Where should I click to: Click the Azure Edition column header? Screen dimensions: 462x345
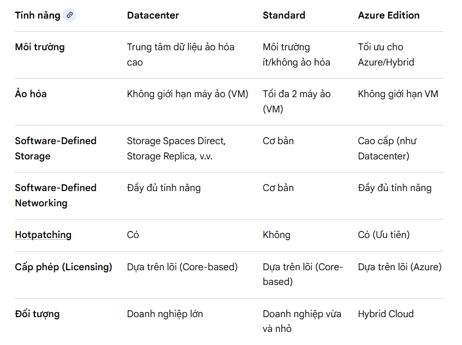click(x=389, y=15)
